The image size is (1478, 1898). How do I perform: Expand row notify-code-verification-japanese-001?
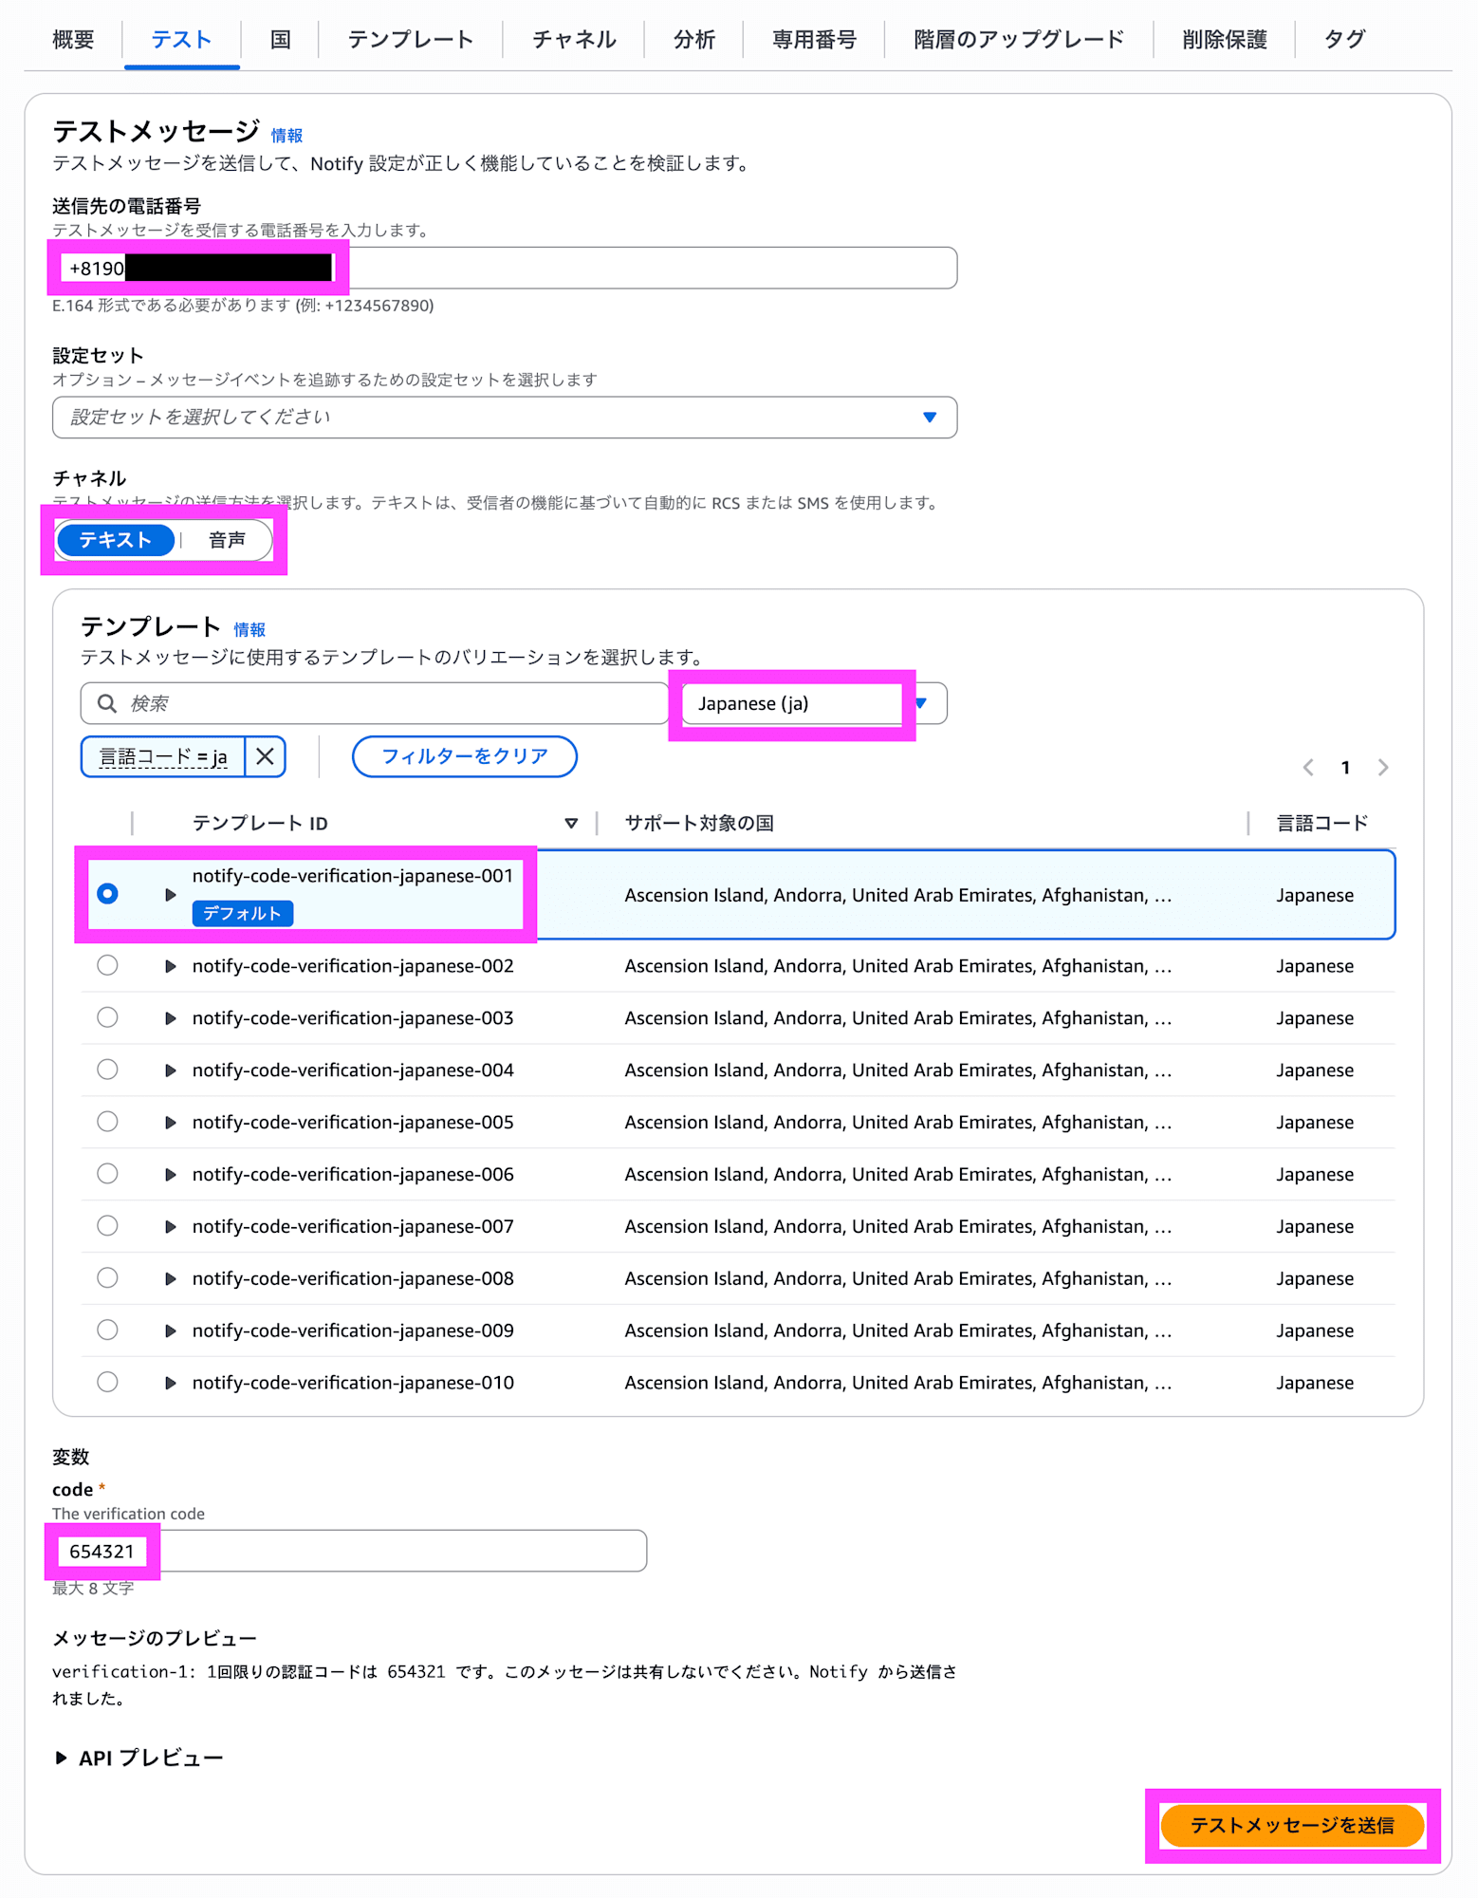pos(170,894)
